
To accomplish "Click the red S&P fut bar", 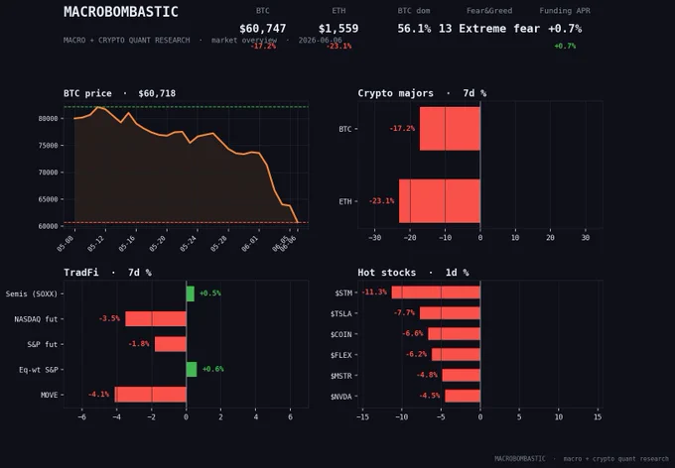I will [171, 344].
